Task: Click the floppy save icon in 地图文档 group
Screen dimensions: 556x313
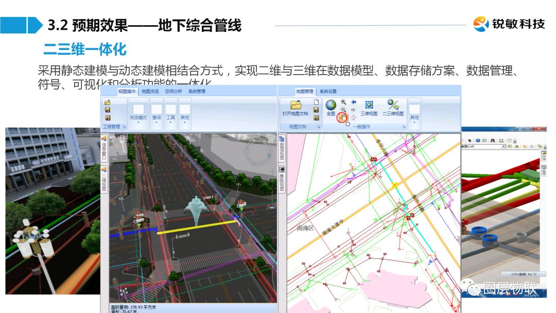Action: [x=316, y=110]
